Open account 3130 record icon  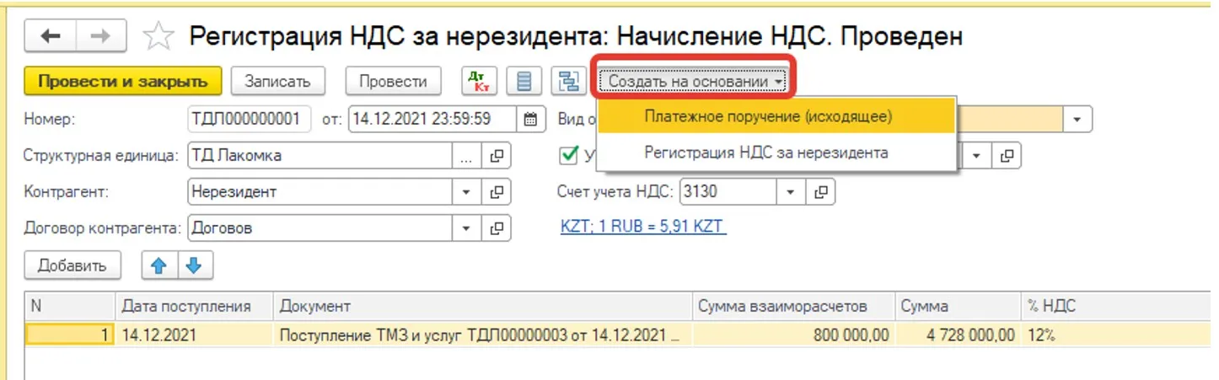820,192
